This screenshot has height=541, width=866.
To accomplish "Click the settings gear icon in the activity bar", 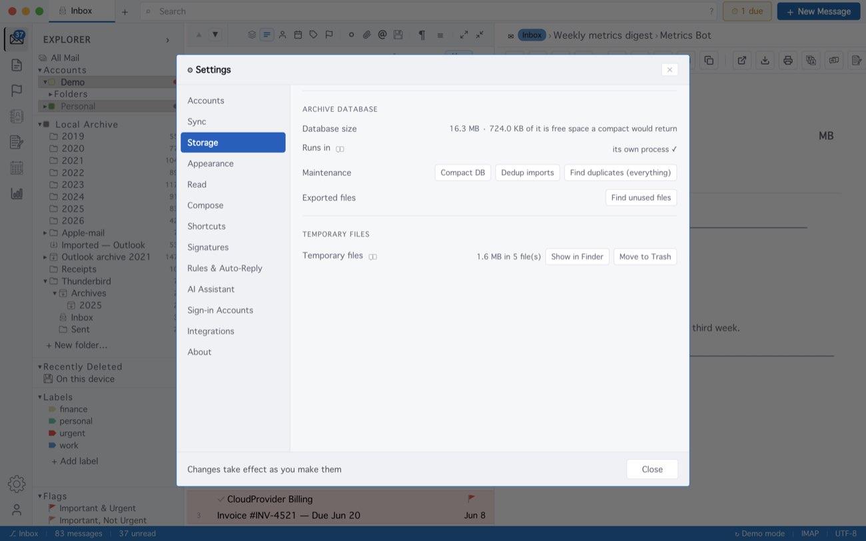I will [17, 484].
